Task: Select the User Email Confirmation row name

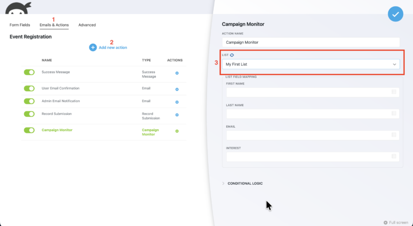Action: click(x=60, y=89)
